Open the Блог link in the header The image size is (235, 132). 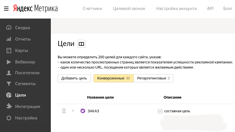coord(228,9)
